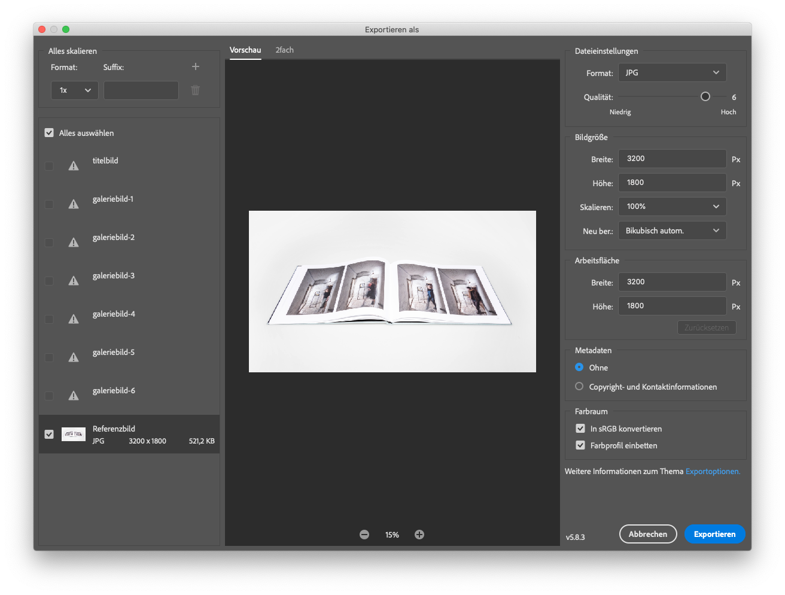Viewport: 785px width, 595px height.
Task: Click the disabled Zurücksetzen button
Action: tap(707, 327)
